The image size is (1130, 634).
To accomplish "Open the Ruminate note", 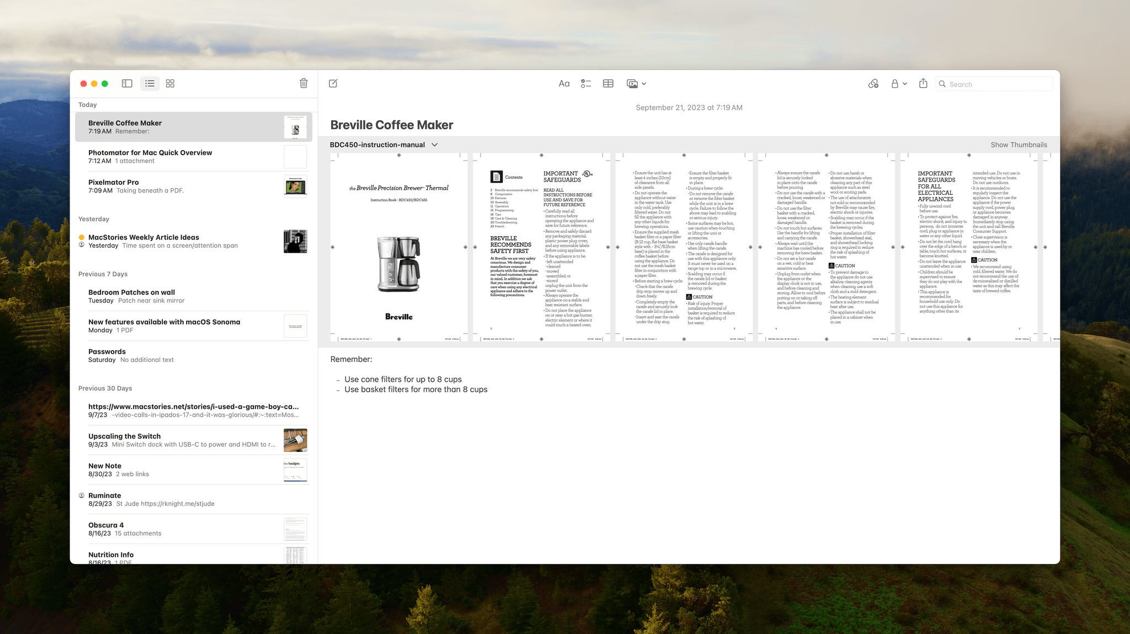I will [194, 499].
